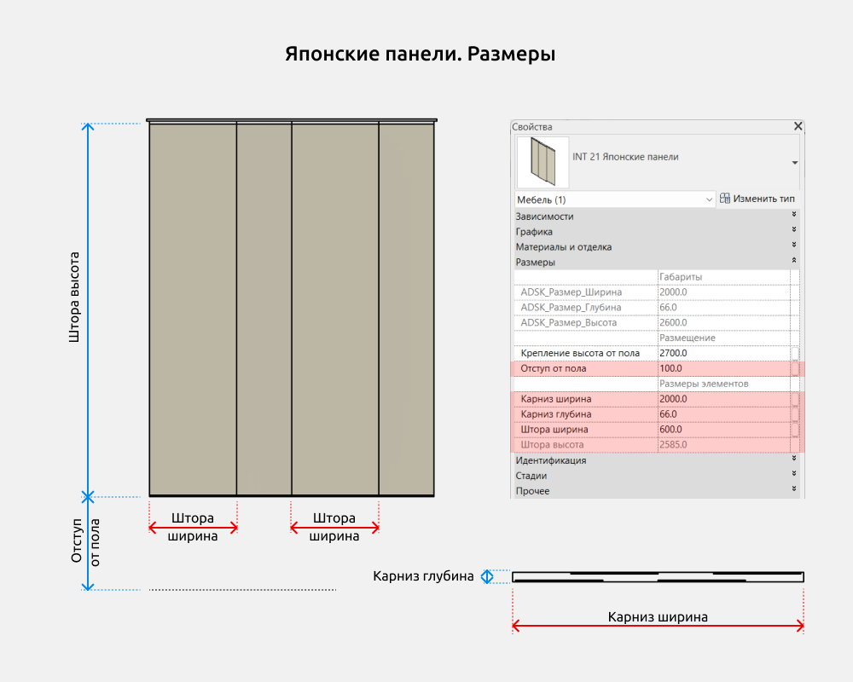Expand the Графика section
Image resolution: width=853 pixels, height=682 pixels.
coord(793,229)
